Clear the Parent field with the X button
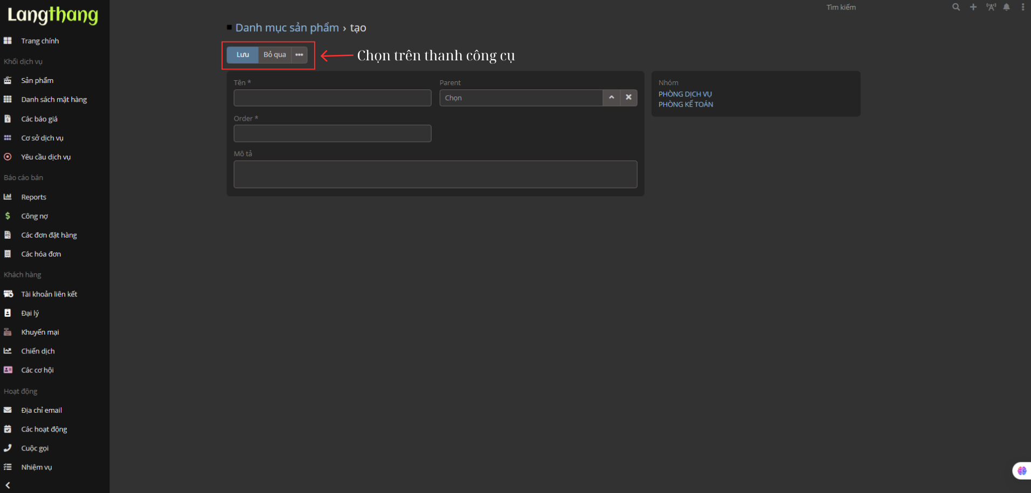Screen dimensions: 1031x493 [x=628, y=98]
